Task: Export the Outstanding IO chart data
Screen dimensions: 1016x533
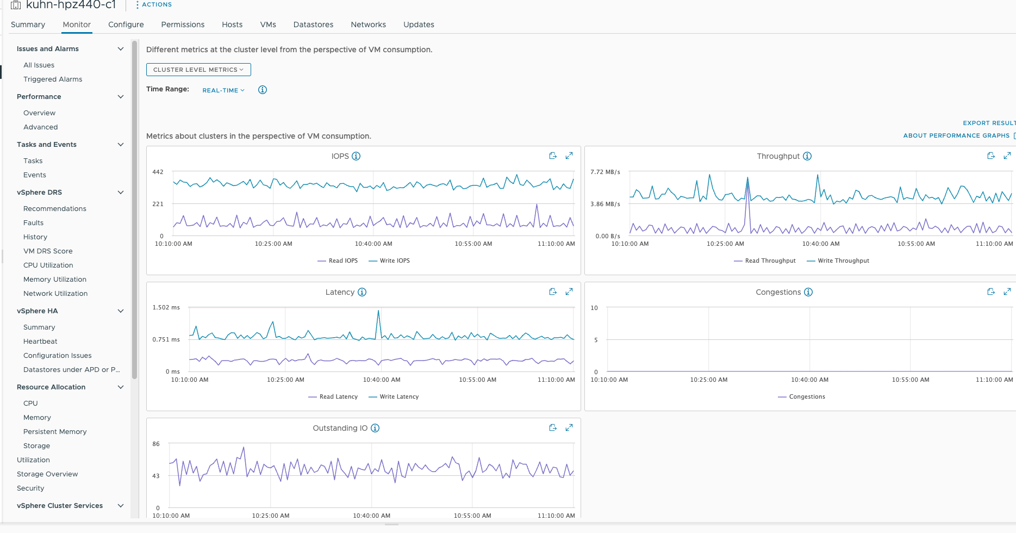Action: coord(553,427)
